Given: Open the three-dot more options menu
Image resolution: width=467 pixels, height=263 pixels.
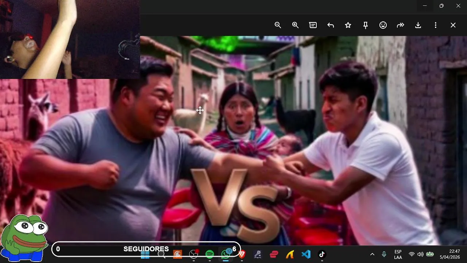Looking at the screenshot, I should (x=436, y=25).
